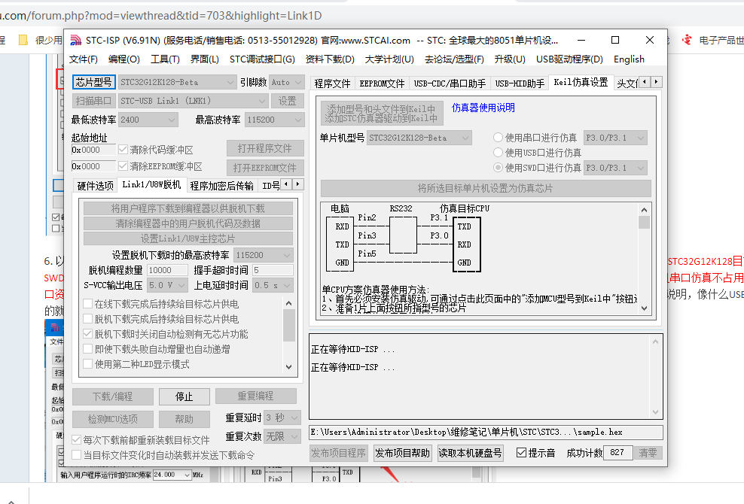The width and height of the screenshot is (744, 504).
Task: Click 清零 button next to success count
Action: (648, 453)
